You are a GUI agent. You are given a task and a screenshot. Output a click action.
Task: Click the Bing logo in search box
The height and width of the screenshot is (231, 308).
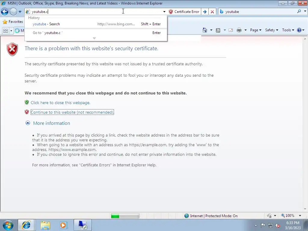coord(222,12)
